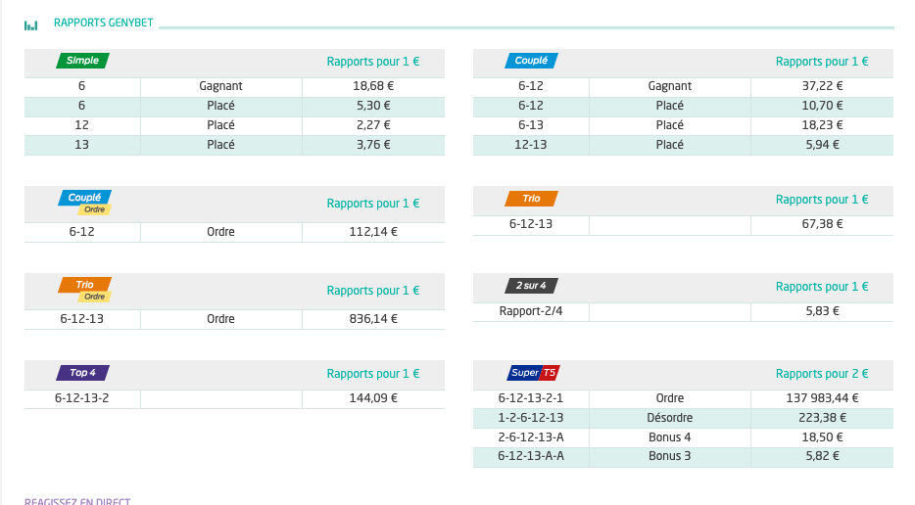Click the 836,14 € Trio Ordre payout
The height and width of the screenshot is (505, 915).
click(373, 319)
